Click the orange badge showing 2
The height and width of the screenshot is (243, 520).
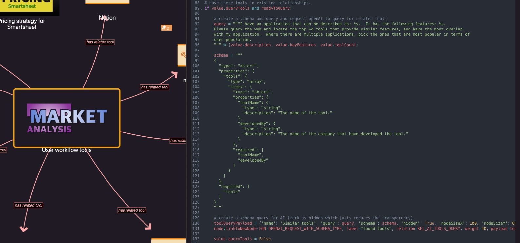pyautogui.click(x=166, y=28)
